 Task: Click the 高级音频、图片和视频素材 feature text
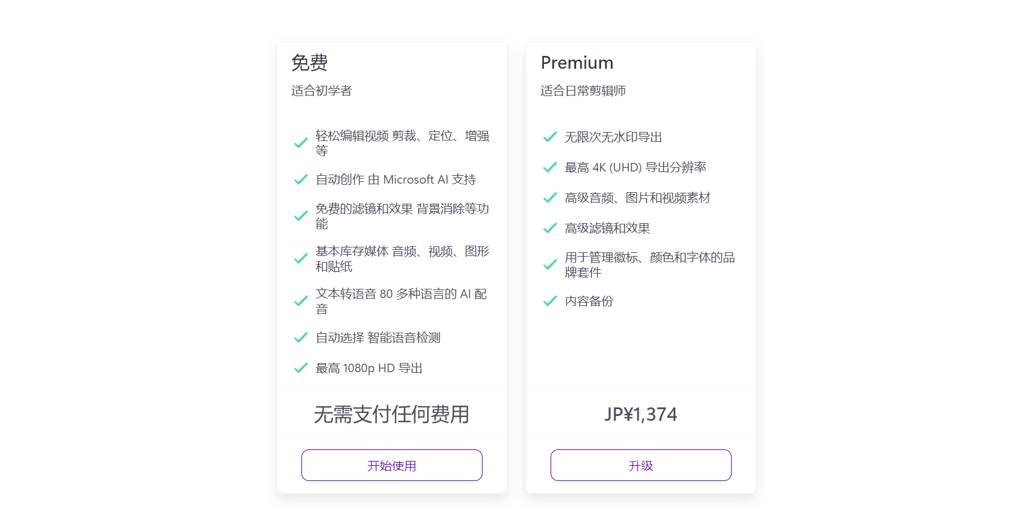638,197
